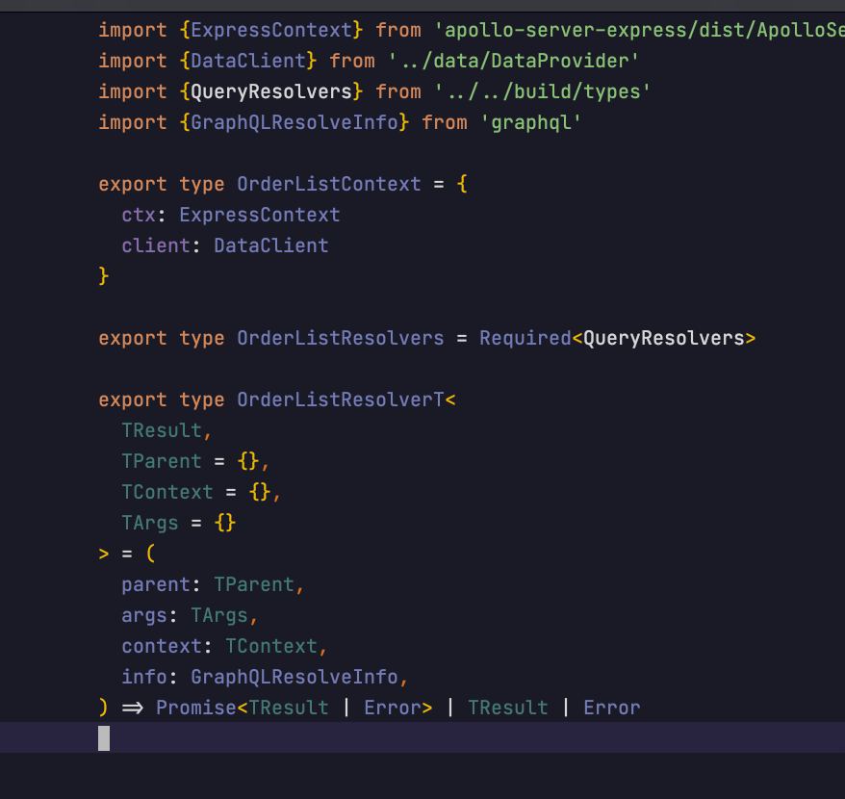845x799 pixels.
Task: Click ExpressContext type on the ctx line
Action: coord(260,215)
